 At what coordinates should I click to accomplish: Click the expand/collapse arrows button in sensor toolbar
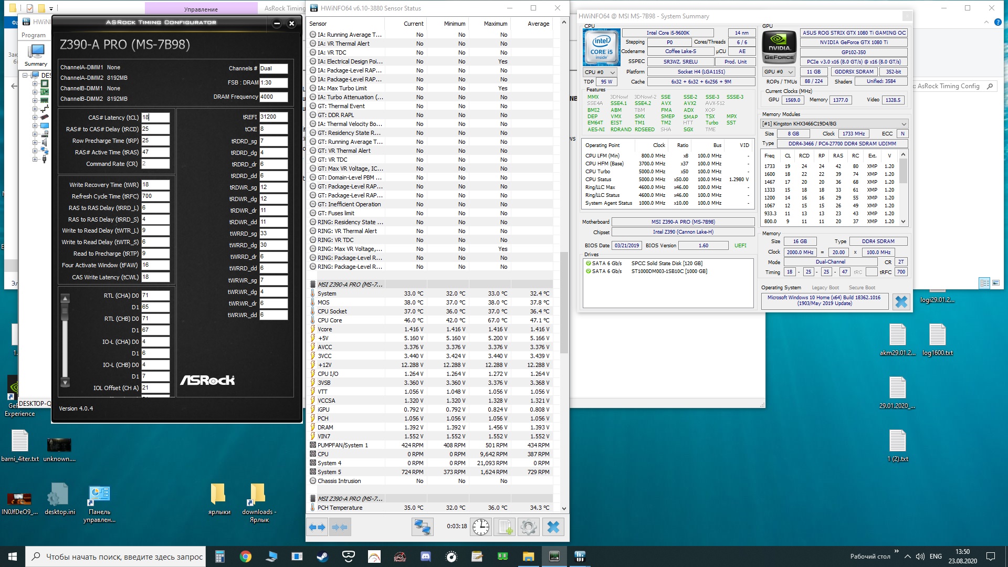[x=317, y=527]
